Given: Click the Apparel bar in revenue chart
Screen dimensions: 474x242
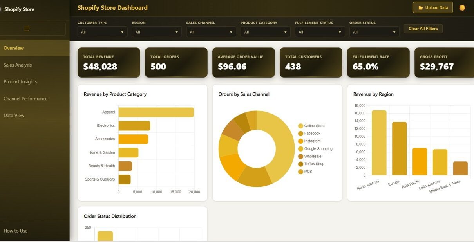Looking at the screenshot, I should tap(156, 112).
